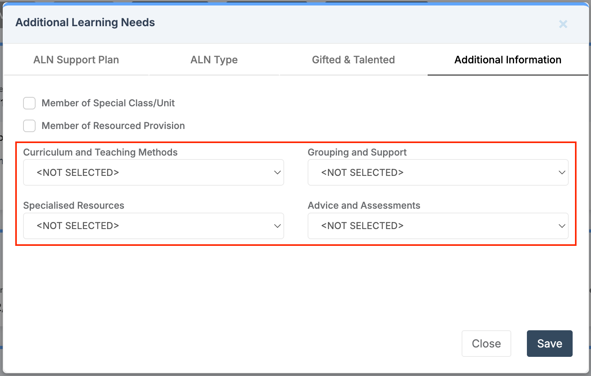Select the Additional Information tab
The width and height of the screenshot is (591, 376).
tap(507, 60)
